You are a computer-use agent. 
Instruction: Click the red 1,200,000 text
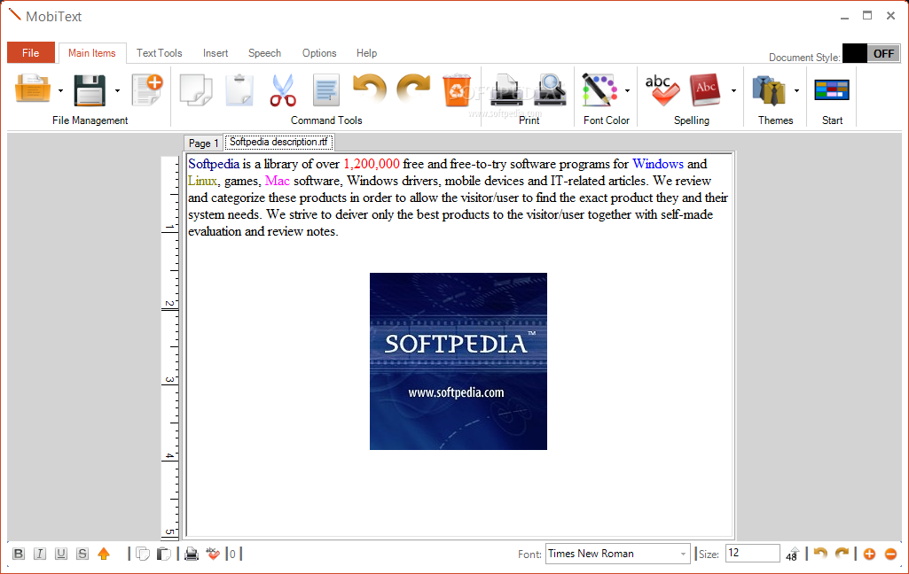pos(372,164)
